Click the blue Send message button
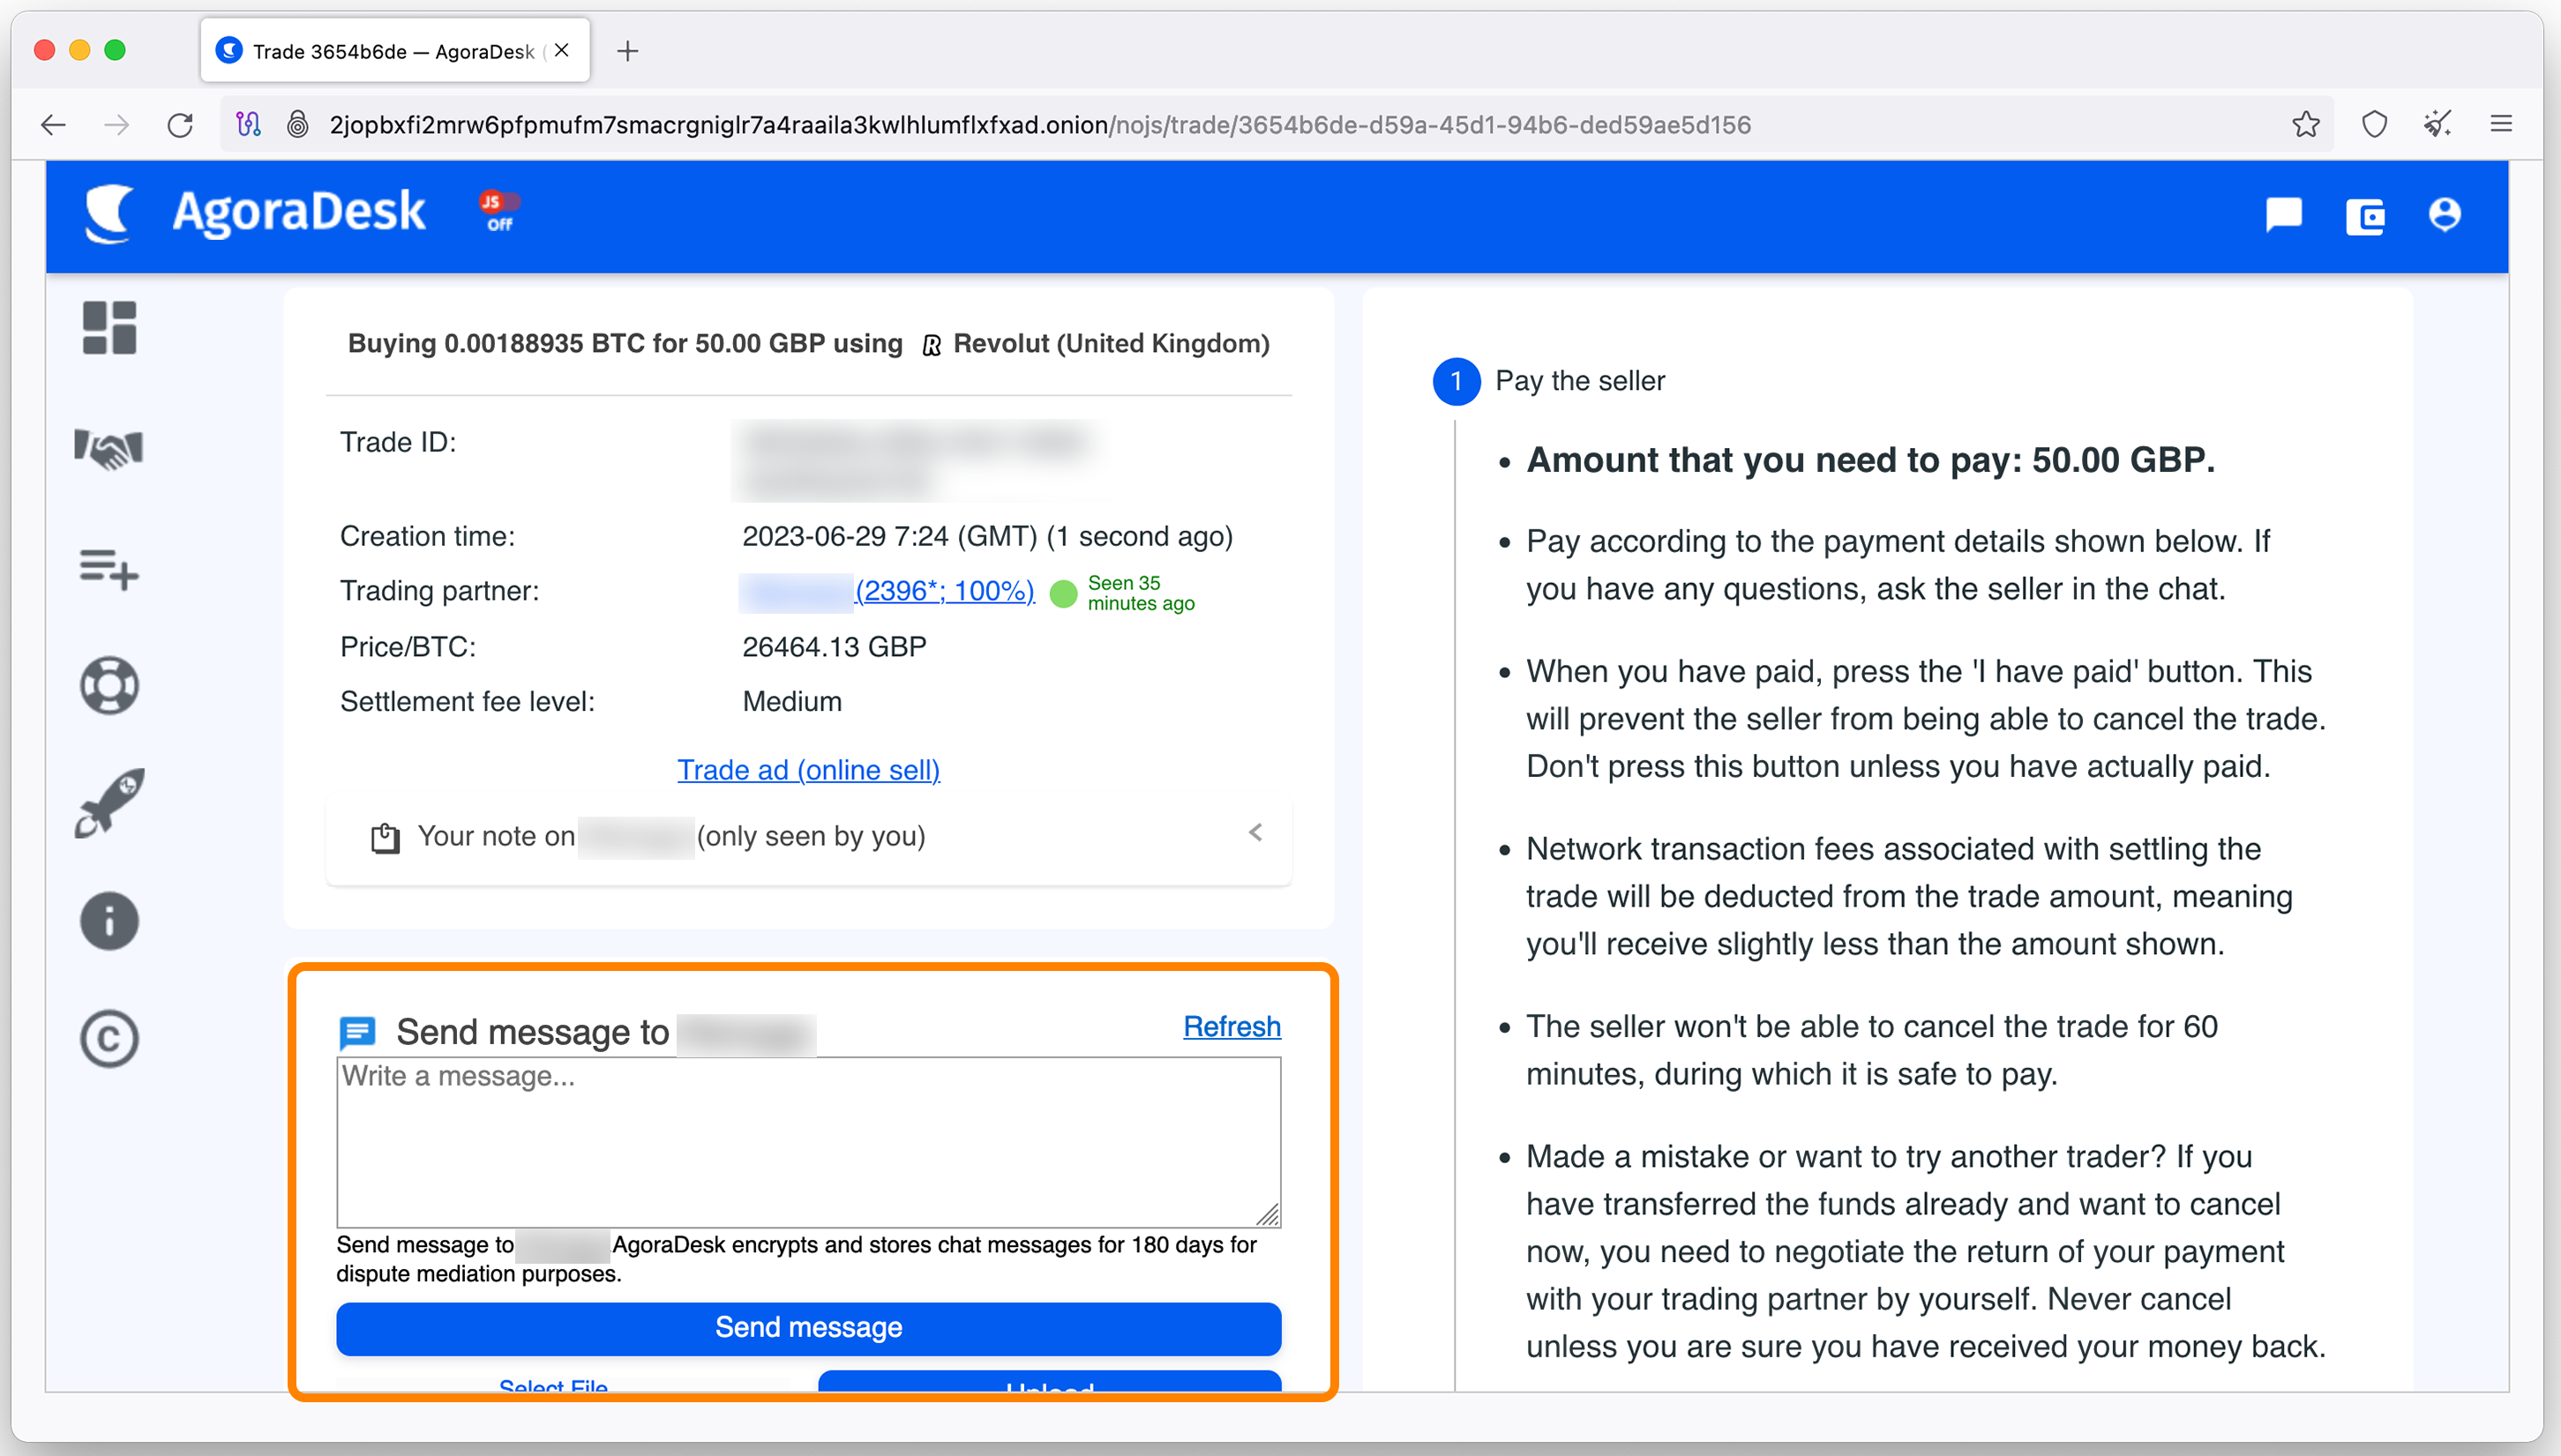The image size is (2561, 1456). 808,1328
